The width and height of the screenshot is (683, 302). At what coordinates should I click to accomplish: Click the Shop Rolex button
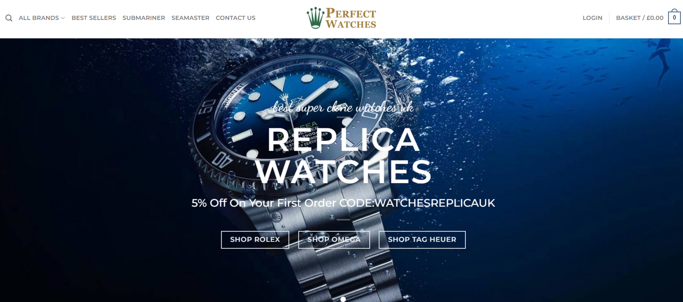point(255,240)
